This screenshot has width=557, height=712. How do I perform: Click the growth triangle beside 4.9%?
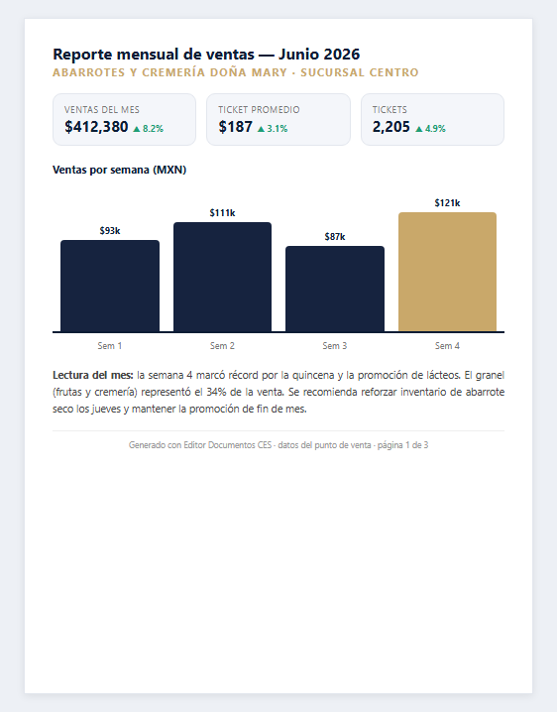[419, 129]
